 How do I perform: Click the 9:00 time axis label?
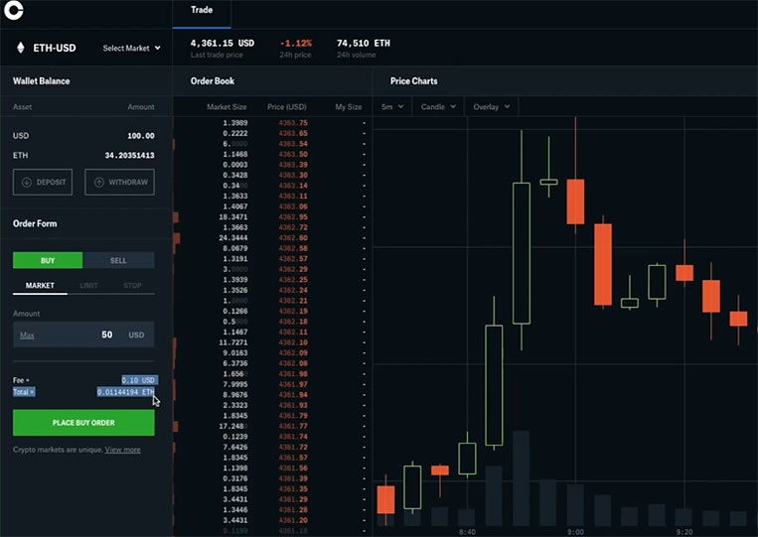click(x=575, y=532)
